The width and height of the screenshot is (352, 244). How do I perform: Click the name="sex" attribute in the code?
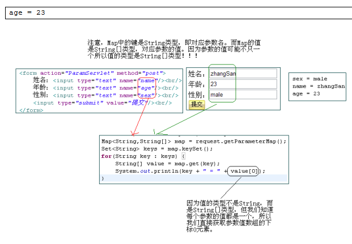click(x=137, y=95)
